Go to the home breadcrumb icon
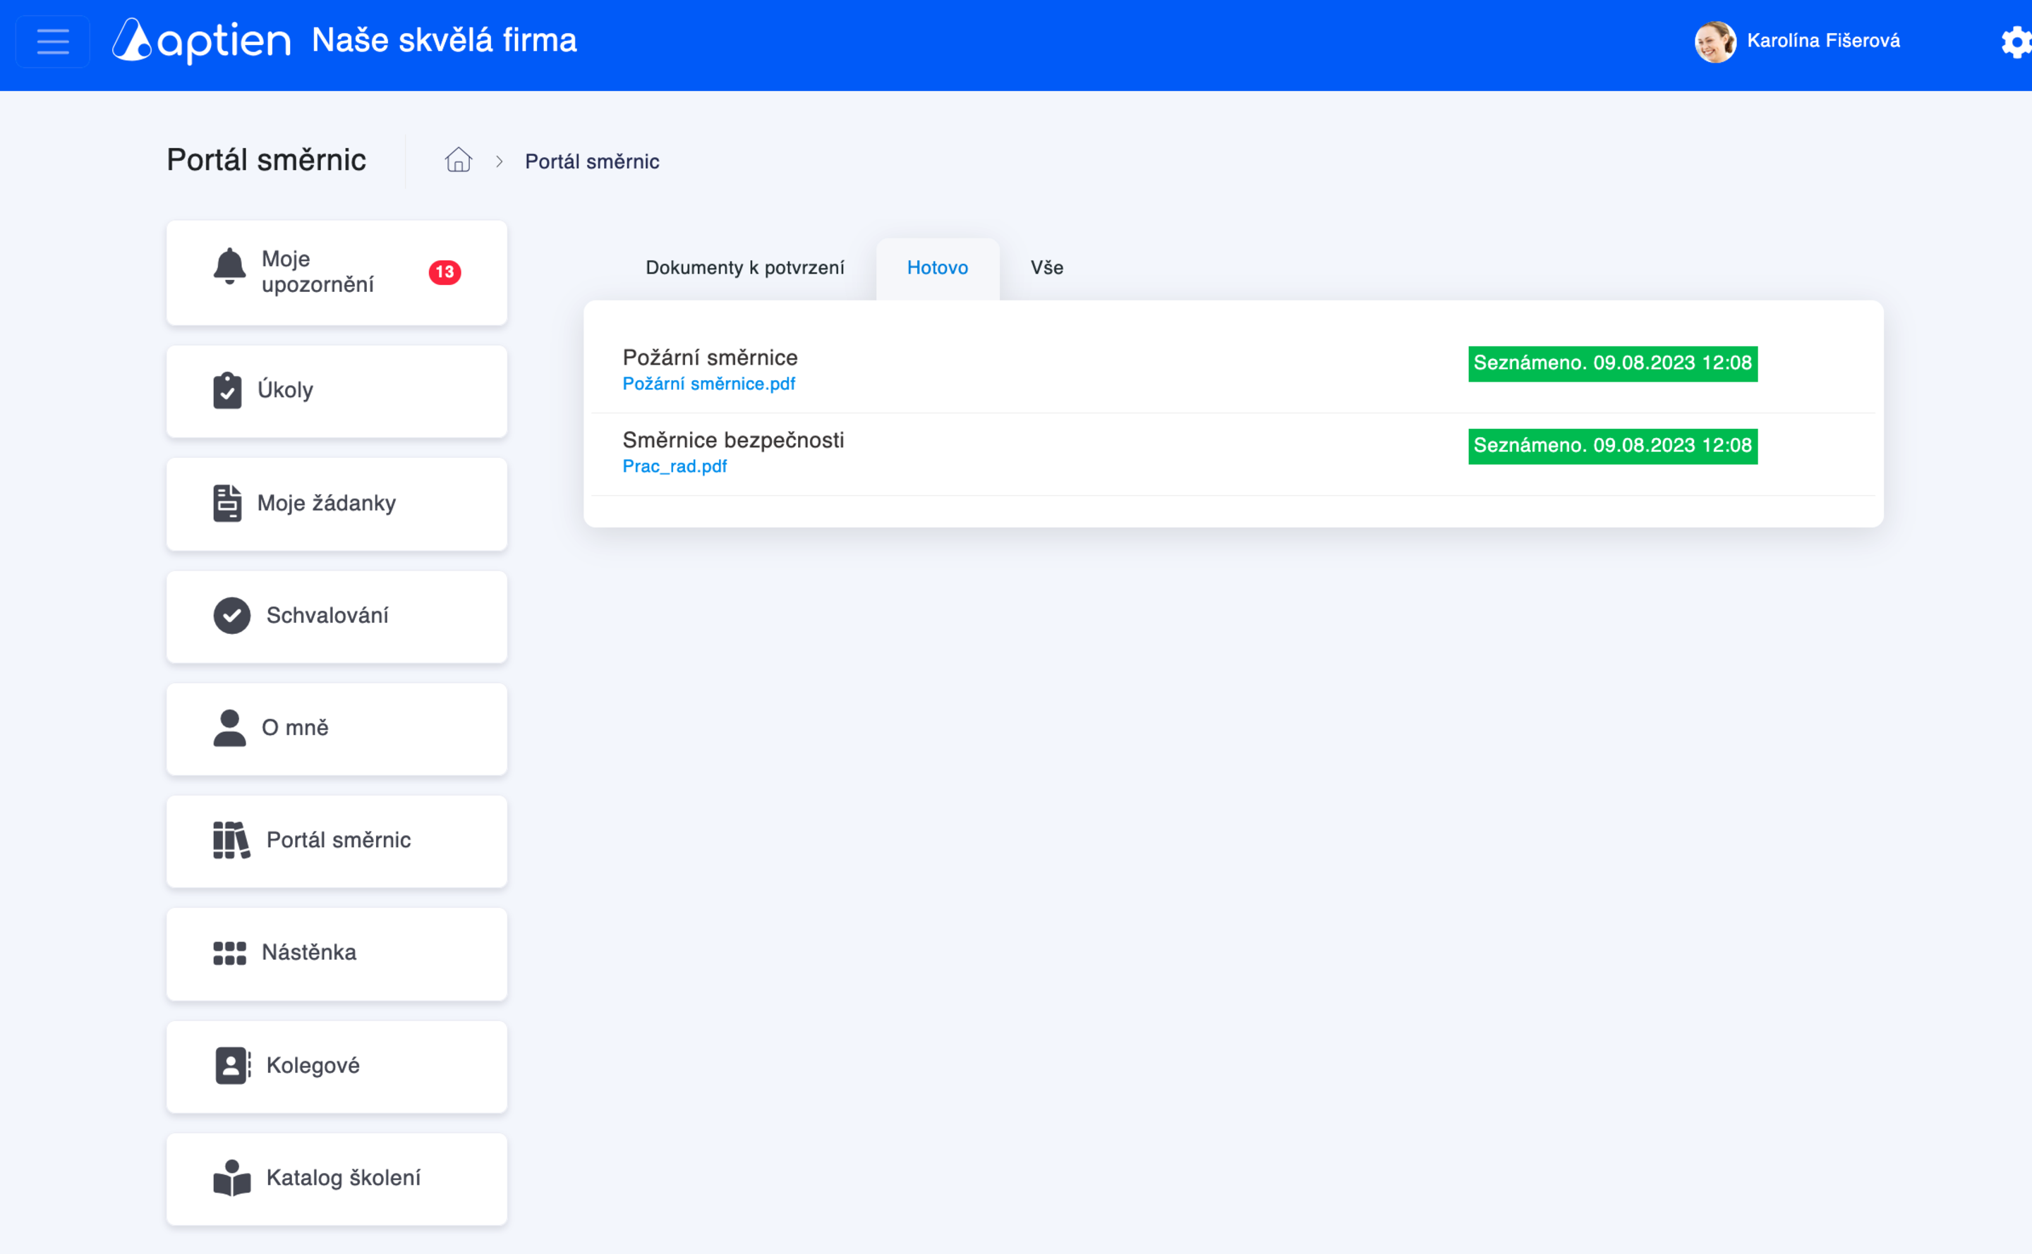The height and width of the screenshot is (1254, 2032). click(458, 159)
